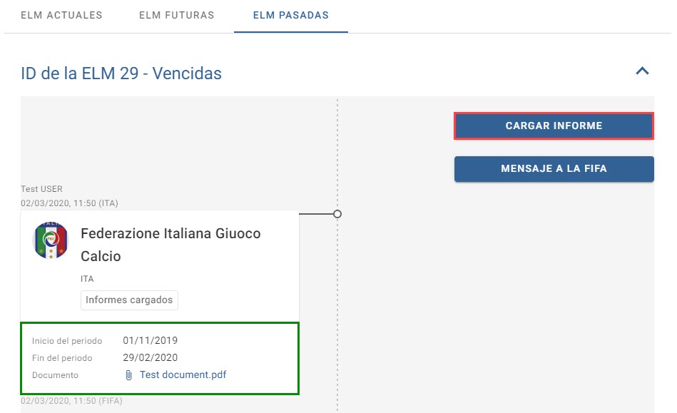The width and height of the screenshot is (677, 413).
Task: Click the ID de la ELM 29 heading
Action: pos(121,73)
